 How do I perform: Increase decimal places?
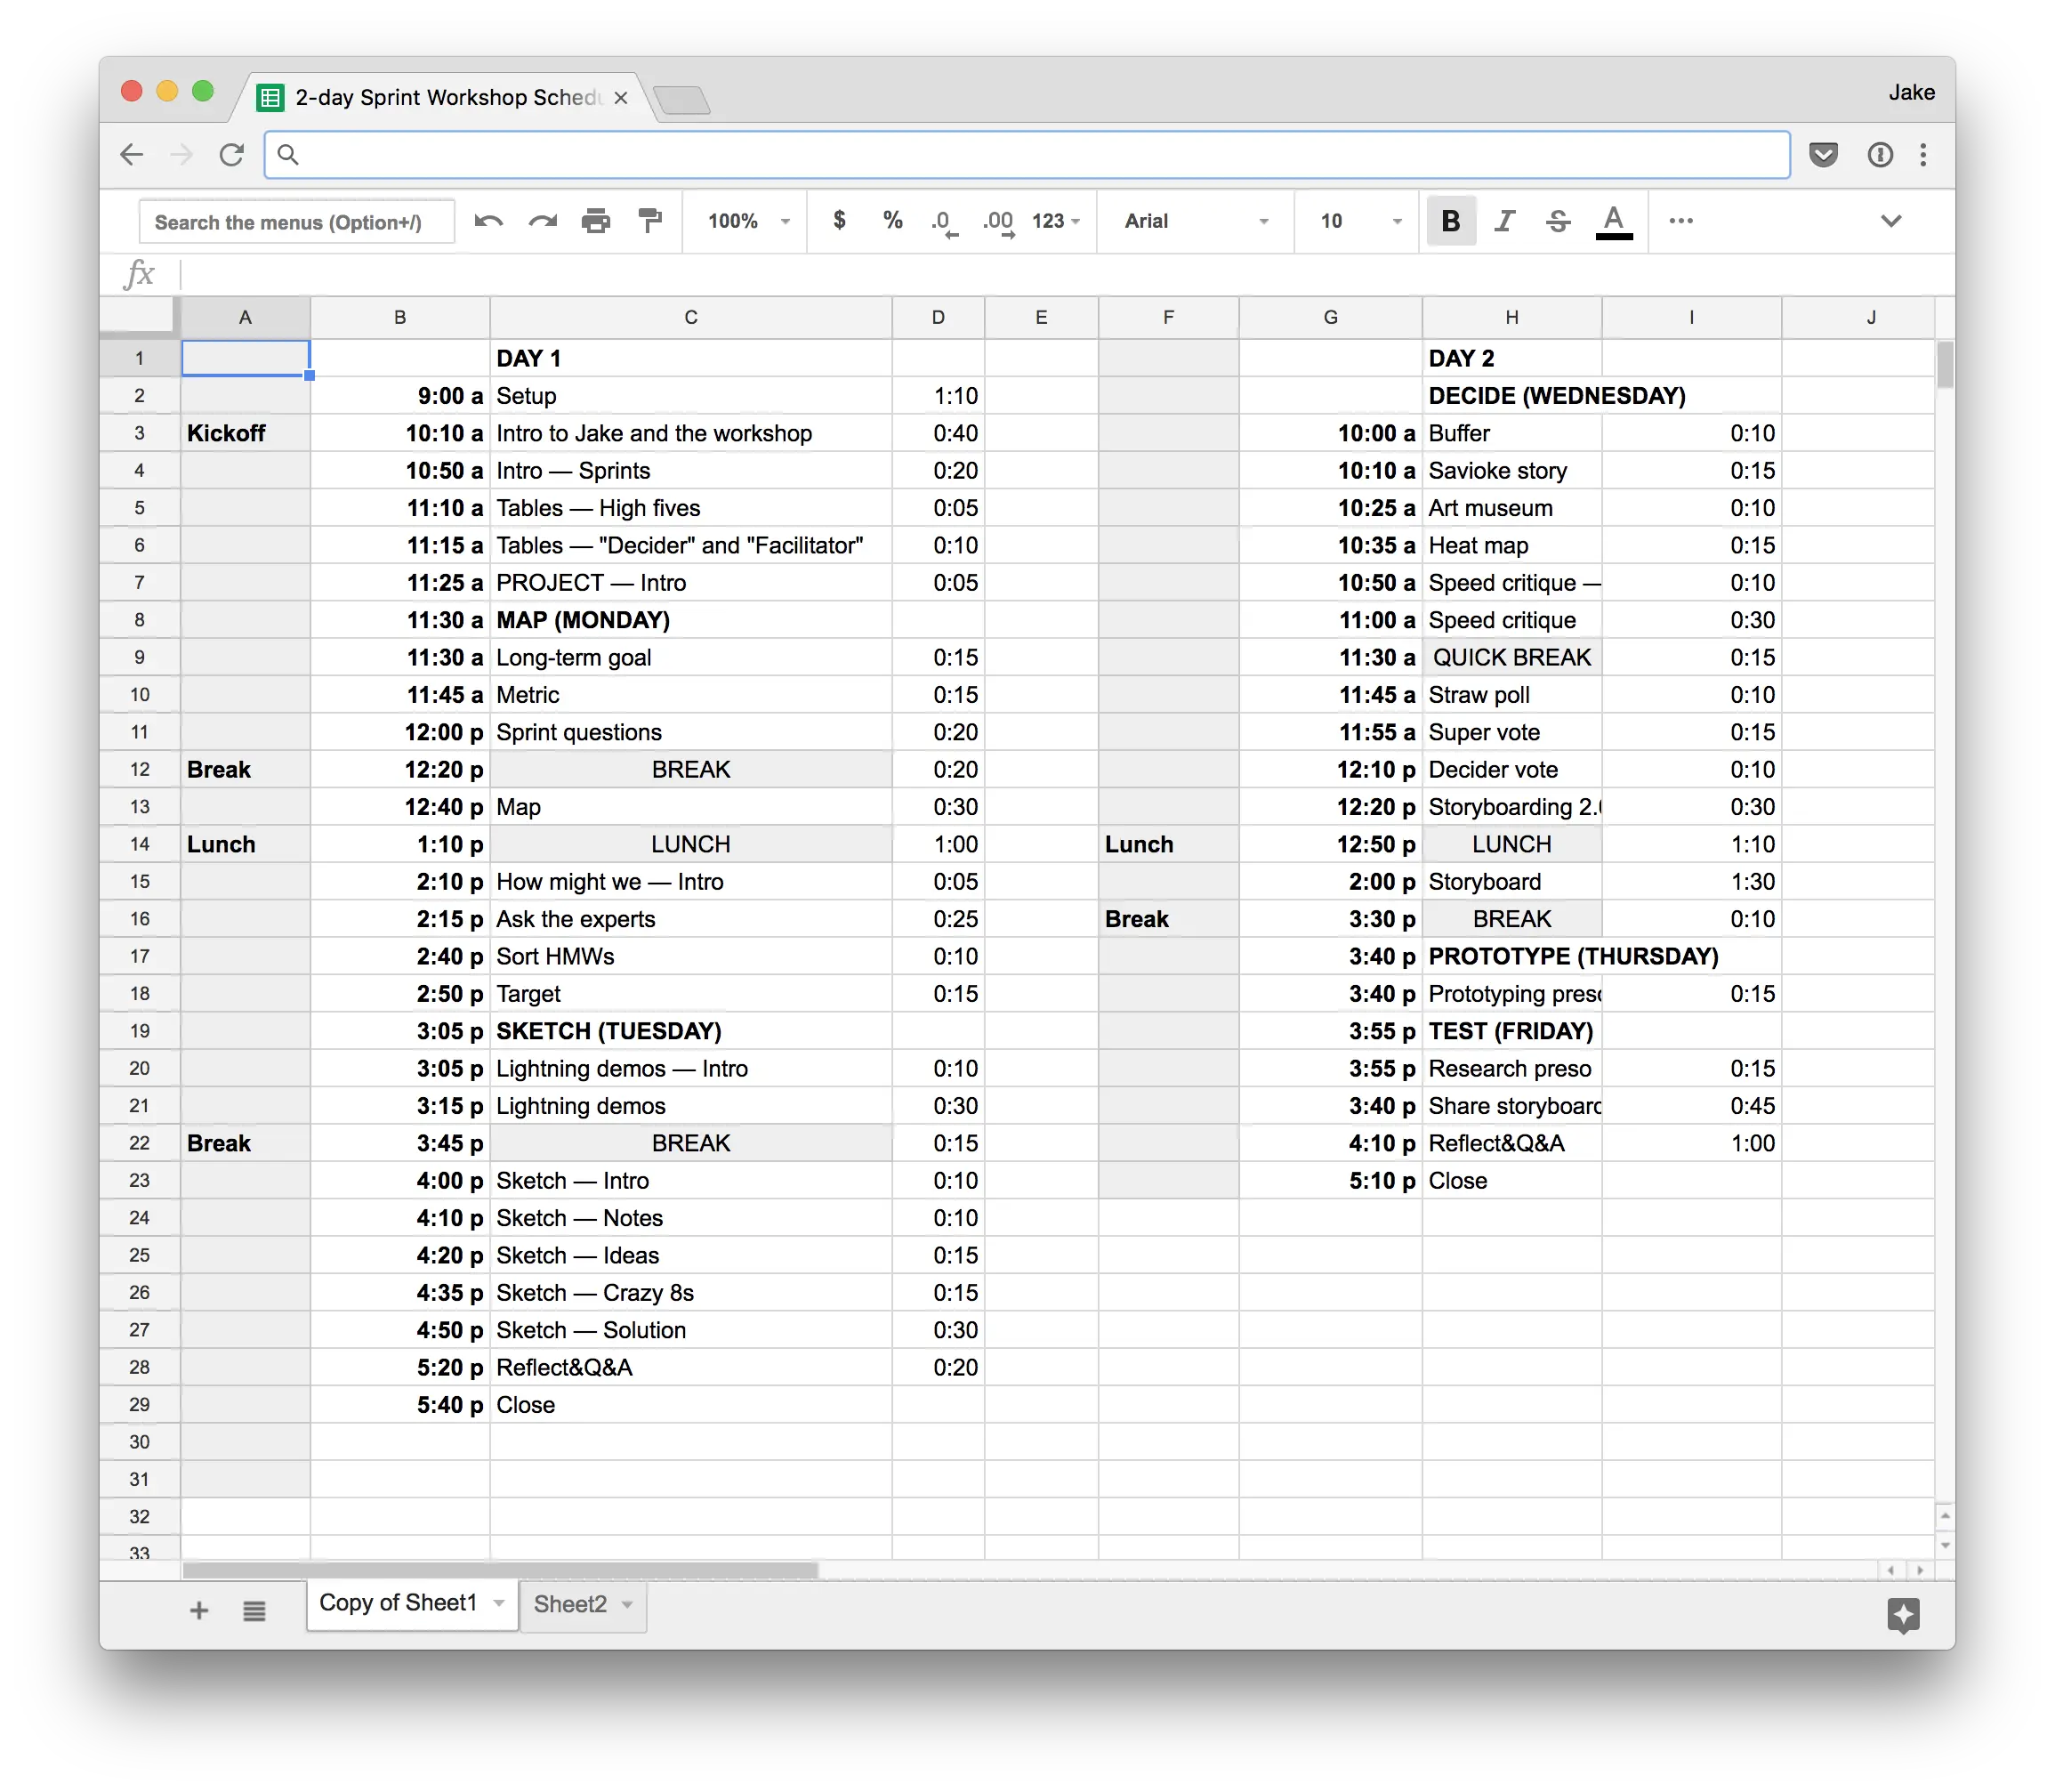click(x=998, y=222)
